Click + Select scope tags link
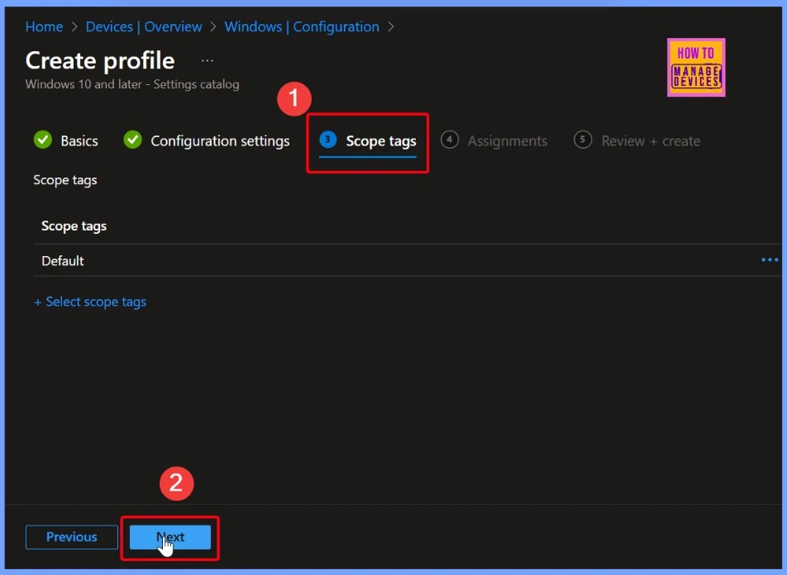Screen dimensions: 787x575 (90, 302)
